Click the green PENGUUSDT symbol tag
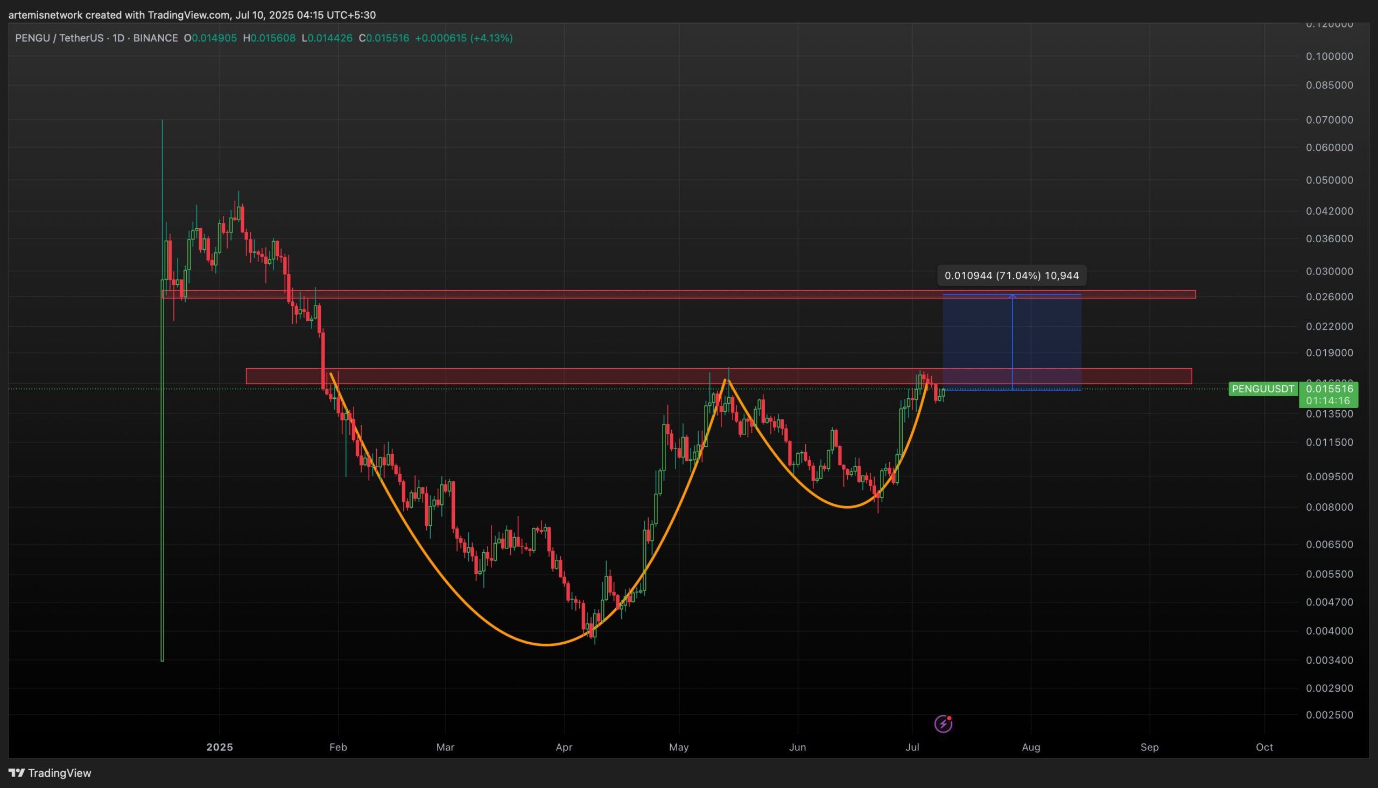This screenshot has height=788, width=1378. pos(1263,389)
